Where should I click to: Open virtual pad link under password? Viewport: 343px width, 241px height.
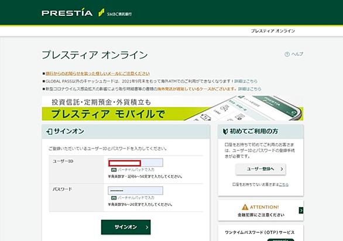pos(136,198)
